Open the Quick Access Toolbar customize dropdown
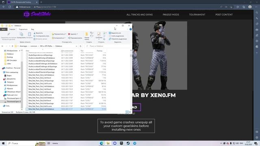 (x=12, y=26)
